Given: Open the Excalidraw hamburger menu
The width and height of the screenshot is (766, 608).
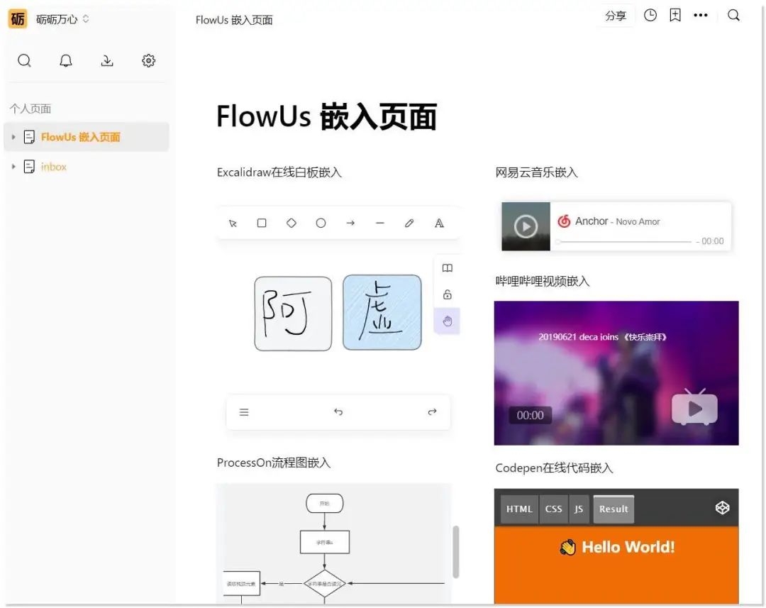Looking at the screenshot, I should click(244, 412).
